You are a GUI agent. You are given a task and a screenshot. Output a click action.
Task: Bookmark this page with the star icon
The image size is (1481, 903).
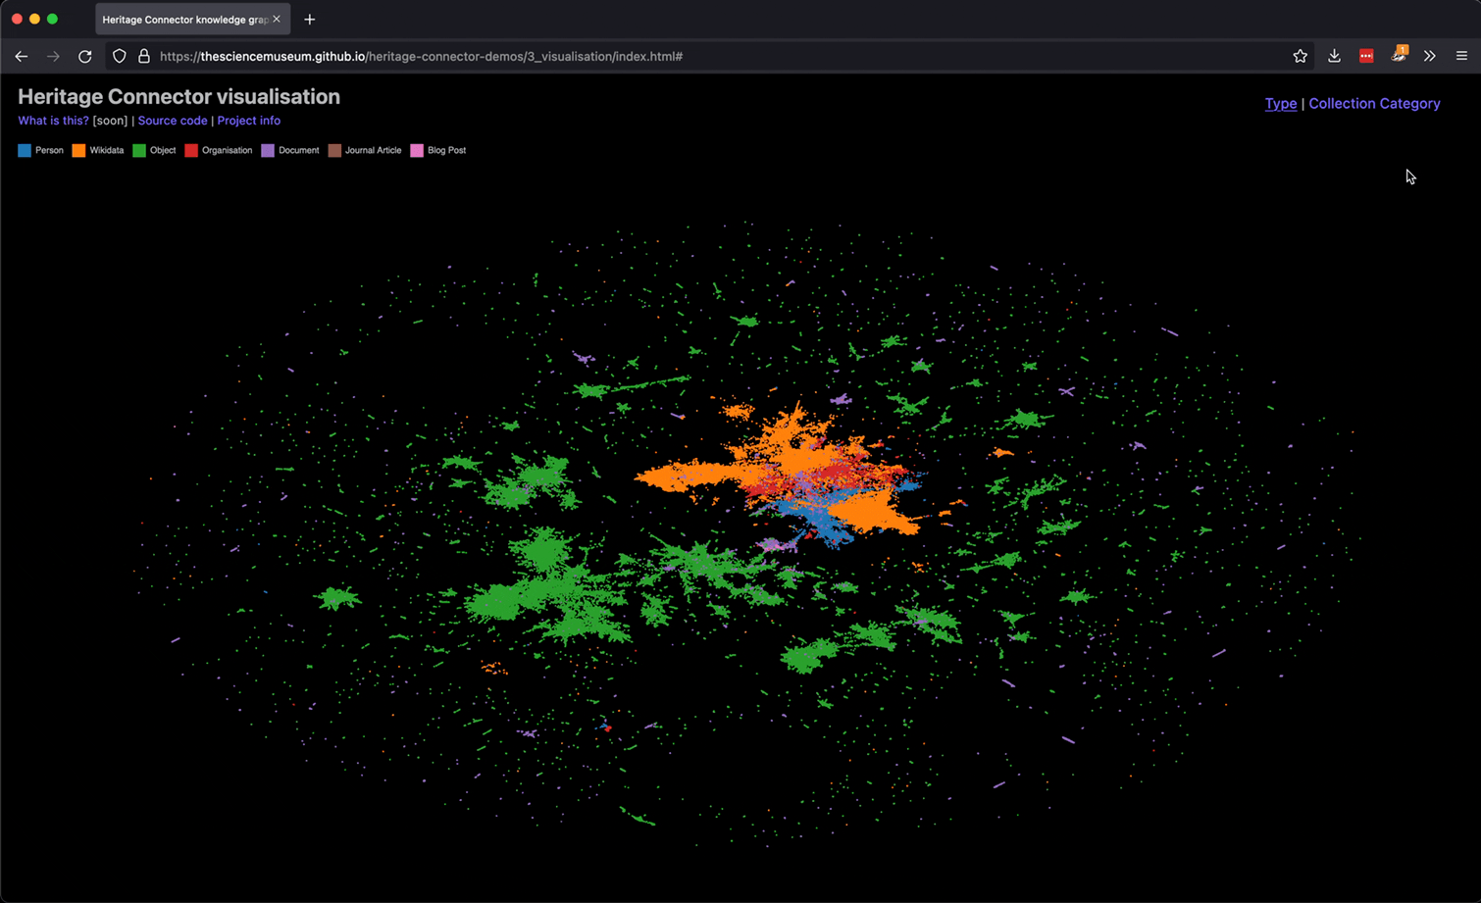tap(1300, 57)
